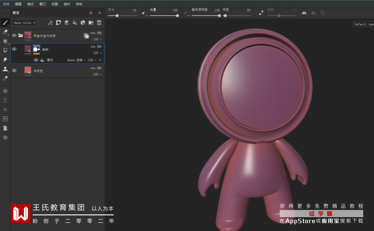This screenshot has height=231, width=374.
Task: Open the 文件 menu
Action: [6, 4]
